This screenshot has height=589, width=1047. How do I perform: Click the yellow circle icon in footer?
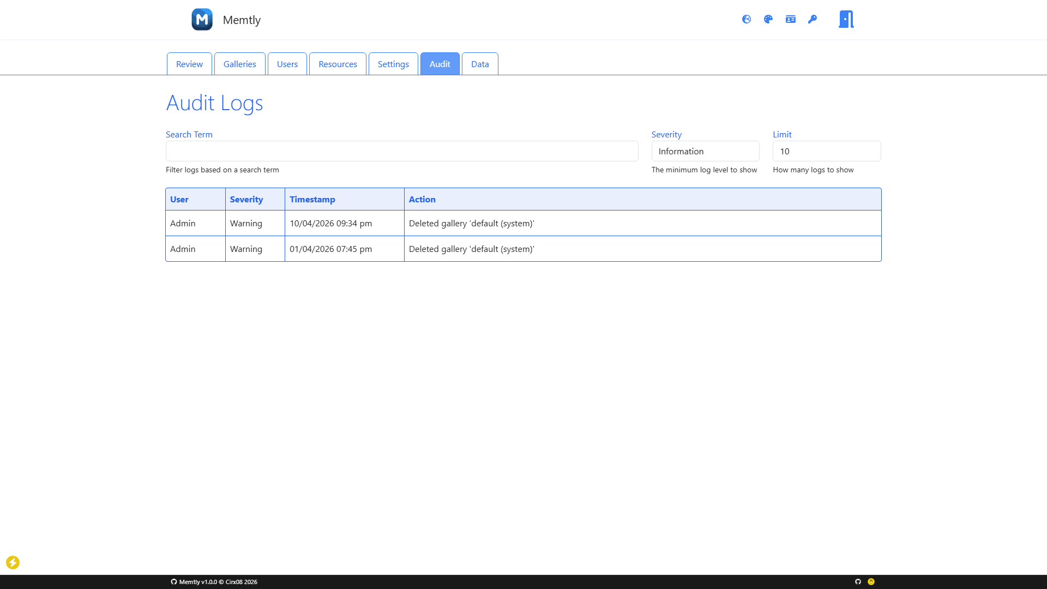click(x=871, y=582)
